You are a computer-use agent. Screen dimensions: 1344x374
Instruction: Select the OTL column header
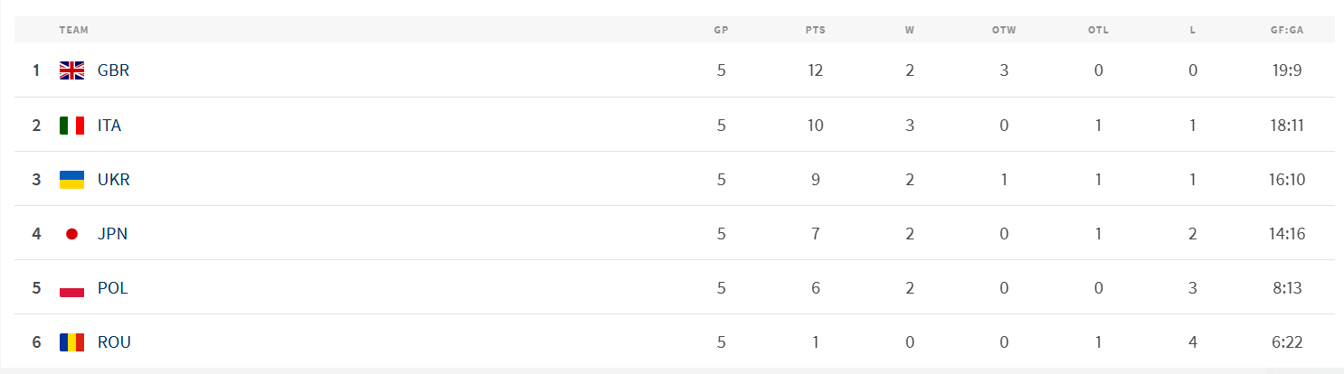[x=1098, y=30]
